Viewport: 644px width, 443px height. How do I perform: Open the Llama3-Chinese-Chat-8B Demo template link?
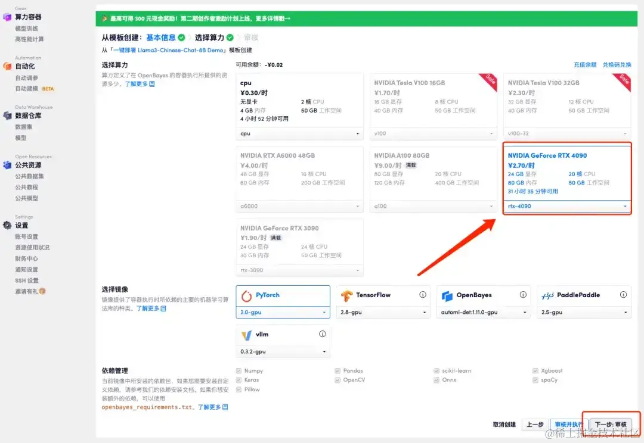168,50
